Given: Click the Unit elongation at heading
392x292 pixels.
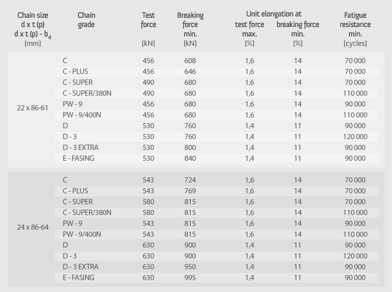Looking at the screenshot, I should coord(274,14).
